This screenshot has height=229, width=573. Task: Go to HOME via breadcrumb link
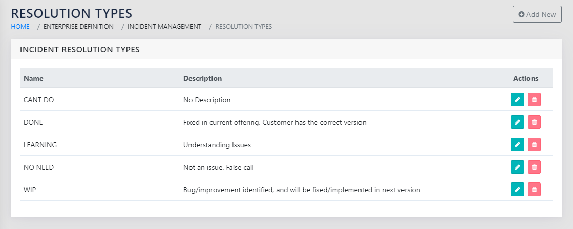coord(20,26)
